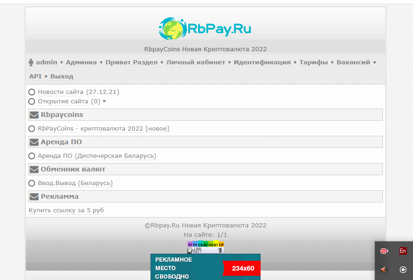Click the envelope icon beside Аренда ПО
413x280 pixels.
pyautogui.click(x=34, y=142)
